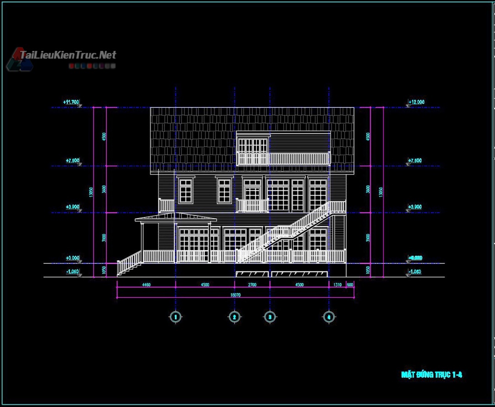Select the upper-floor balcony railing on the roof
Screen dimensions: 495x407
tap(283, 159)
